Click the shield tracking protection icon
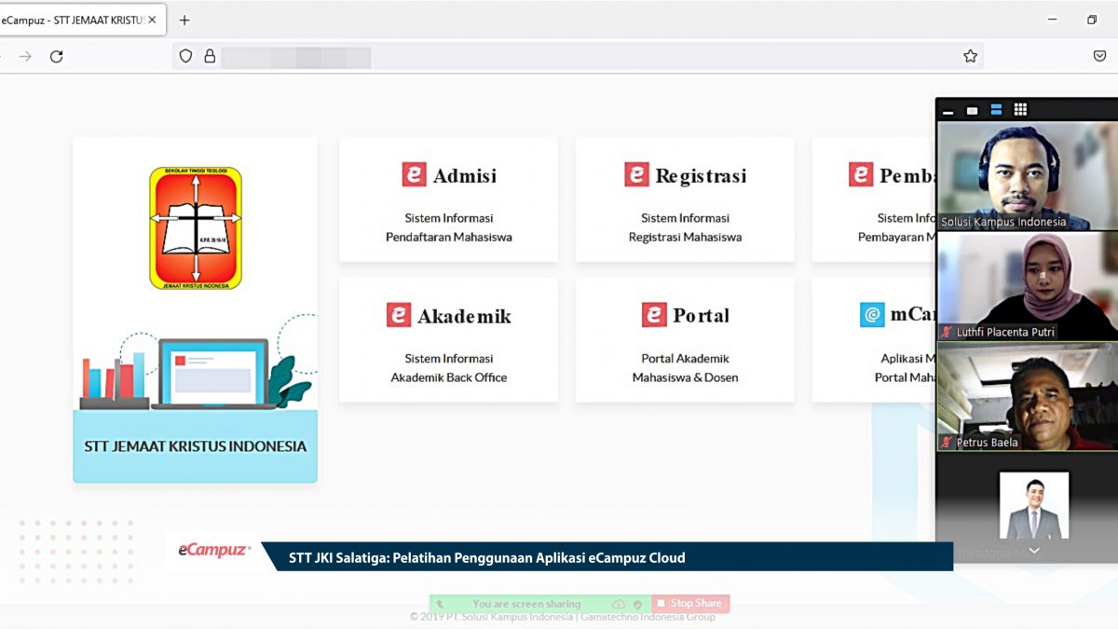The width and height of the screenshot is (1118, 629). click(185, 57)
